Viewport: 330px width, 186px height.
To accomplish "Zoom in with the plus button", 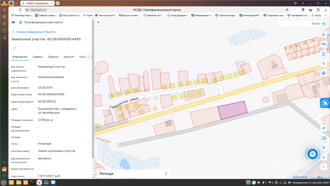I will (x=324, y=157).
